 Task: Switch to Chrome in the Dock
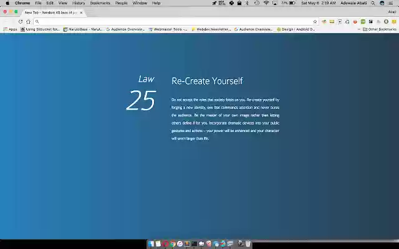[173, 244]
